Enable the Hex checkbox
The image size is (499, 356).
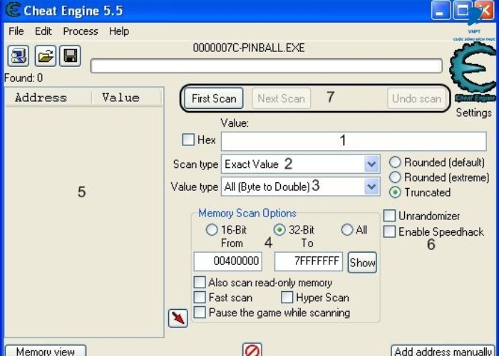188,140
